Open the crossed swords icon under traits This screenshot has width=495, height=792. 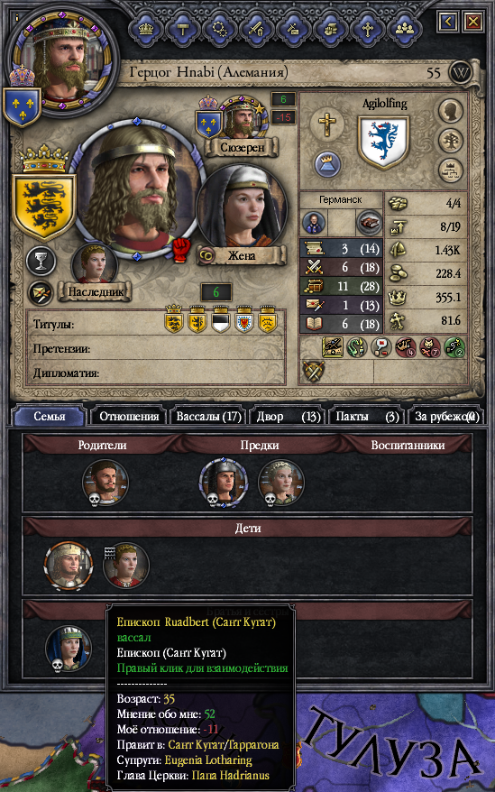coord(313,372)
